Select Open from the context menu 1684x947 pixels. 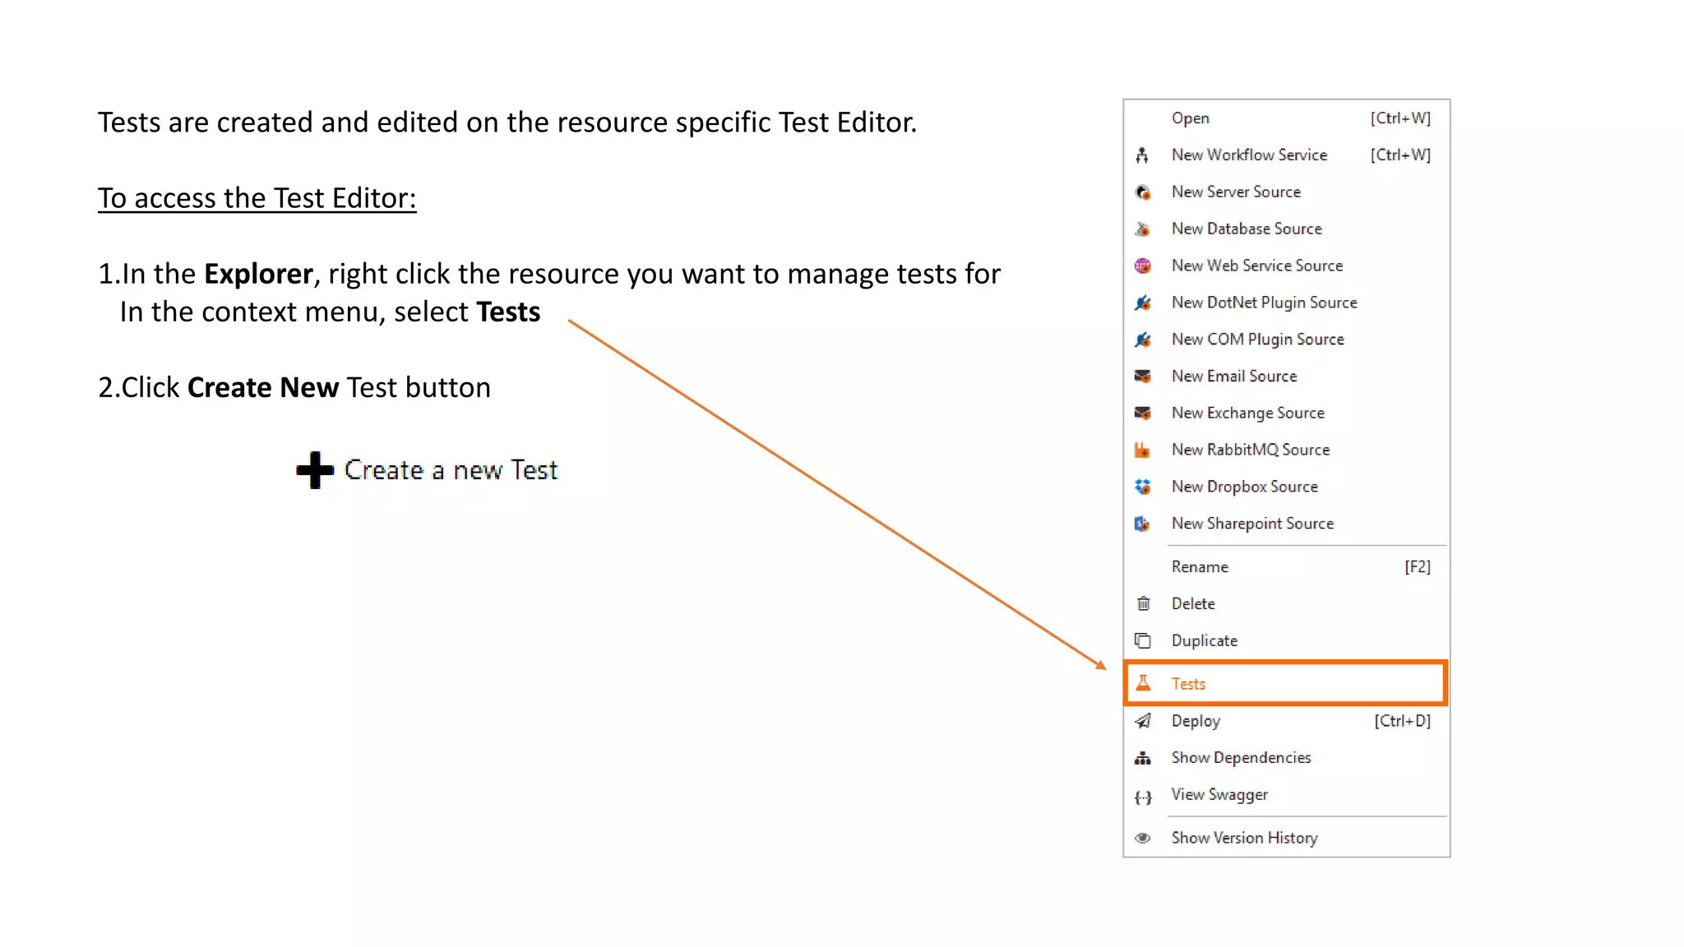(1190, 118)
